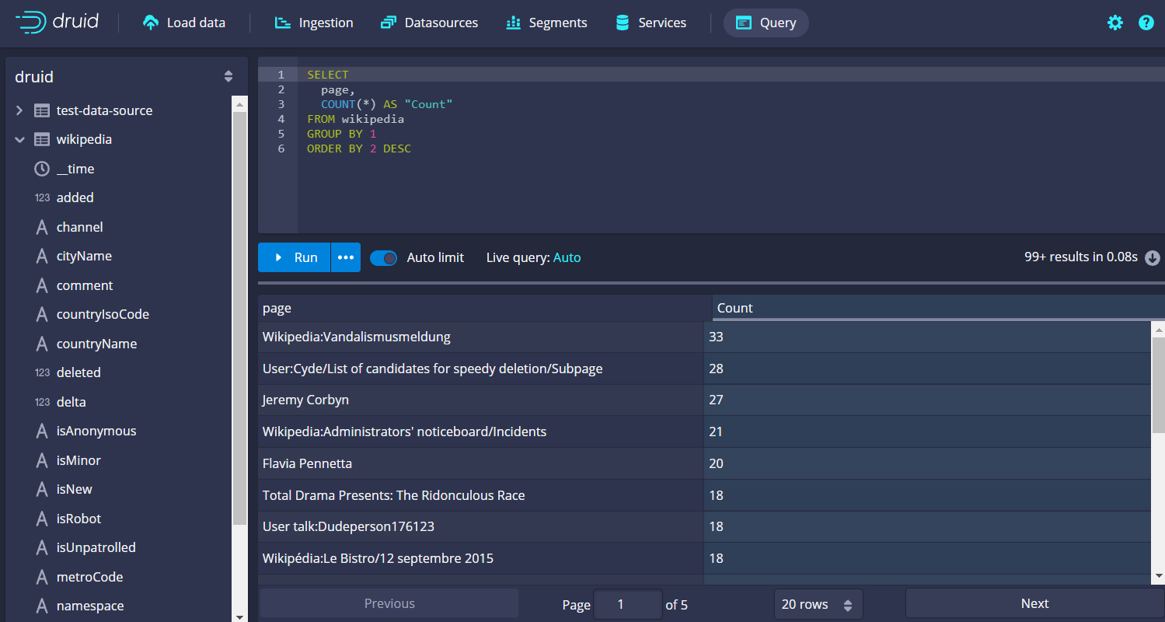Screen dimensions: 1165x622
Task: Click the help question mark icon
Action: click(1146, 23)
